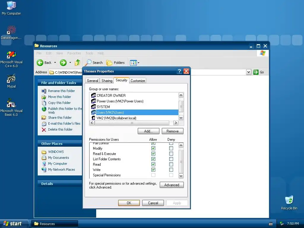Image resolution: width=304 pixels, height=228 pixels.
Task: Confirm with the OK button
Action: coord(129,203)
